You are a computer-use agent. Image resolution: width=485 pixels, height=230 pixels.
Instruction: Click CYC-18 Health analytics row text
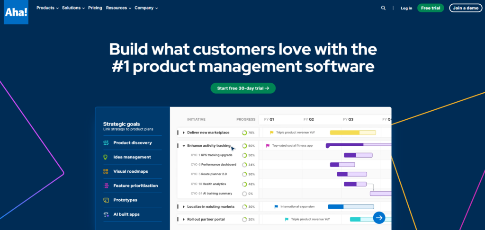coord(208,184)
